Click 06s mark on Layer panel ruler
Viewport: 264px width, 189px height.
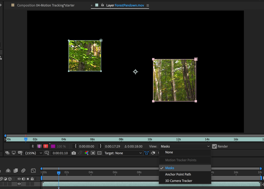tap(92, 139)
